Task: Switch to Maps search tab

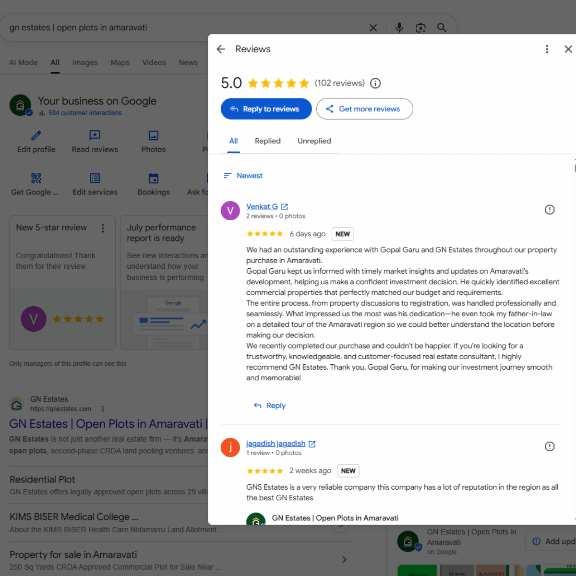Action: pos(120,62)
